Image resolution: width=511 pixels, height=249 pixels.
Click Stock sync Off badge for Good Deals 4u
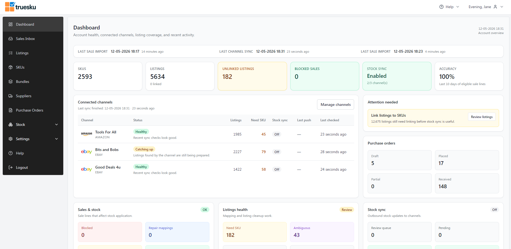coord(277,169)
